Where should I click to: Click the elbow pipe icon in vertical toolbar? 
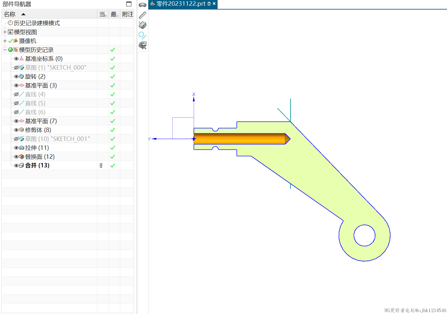(x=143, y=5)
